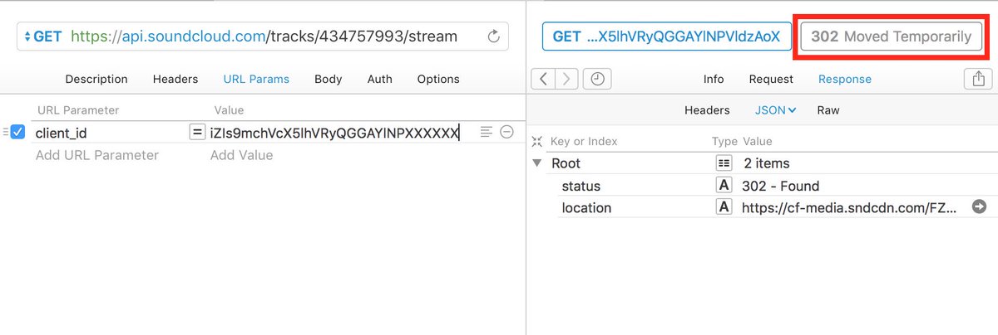Screen dimensions: 998x335
Task: Open the URL Params tab
Action: 256,80
